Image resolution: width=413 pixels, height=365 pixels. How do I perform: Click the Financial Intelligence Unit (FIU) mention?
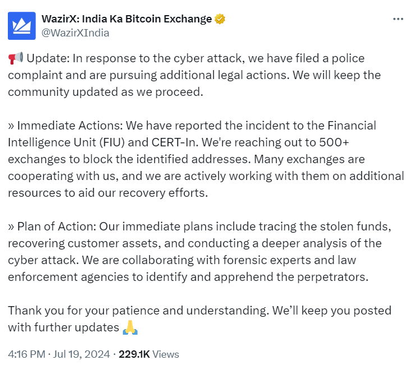pyautogui.click(x=192, y=134)
